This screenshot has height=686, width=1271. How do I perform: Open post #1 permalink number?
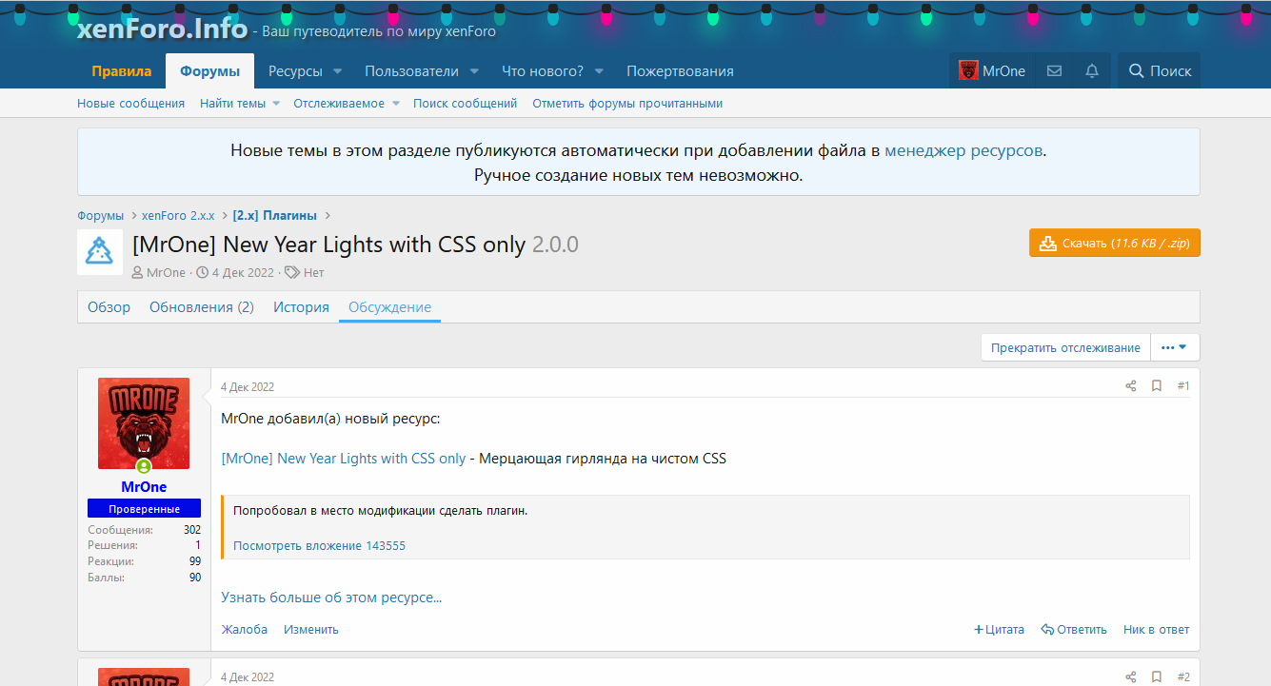tap(1183, 386)
